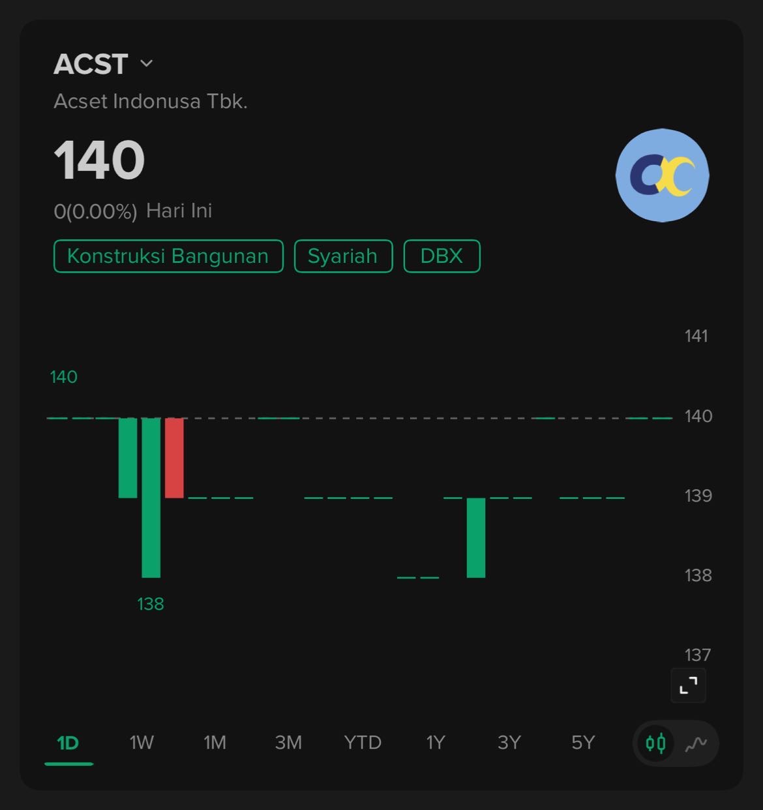Click the Konstruksi Bangunan sector tag

click(168, 256)
